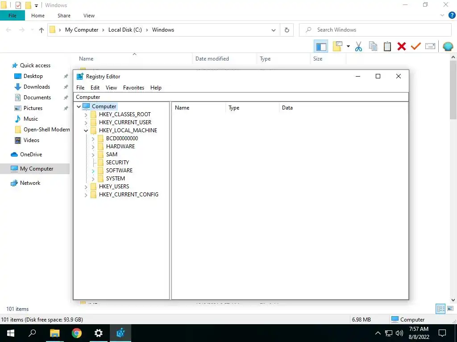The height and width of the screenshot is (342, 457).
Task: Open address bar history dropdown
Action: click(274, 30)
